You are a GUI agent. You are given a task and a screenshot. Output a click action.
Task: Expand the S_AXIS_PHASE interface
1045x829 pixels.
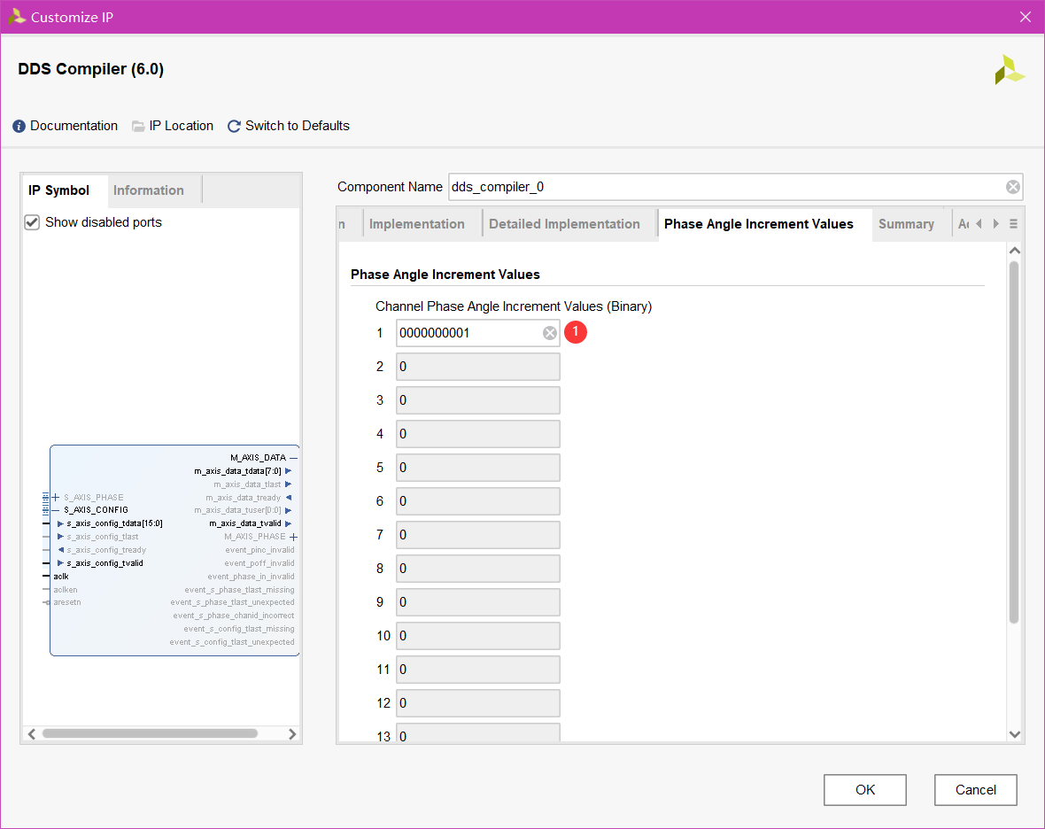click(x=56, y=497)
